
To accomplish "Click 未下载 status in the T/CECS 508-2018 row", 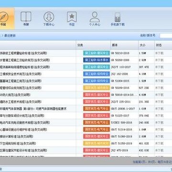I will tap(159, 122).
